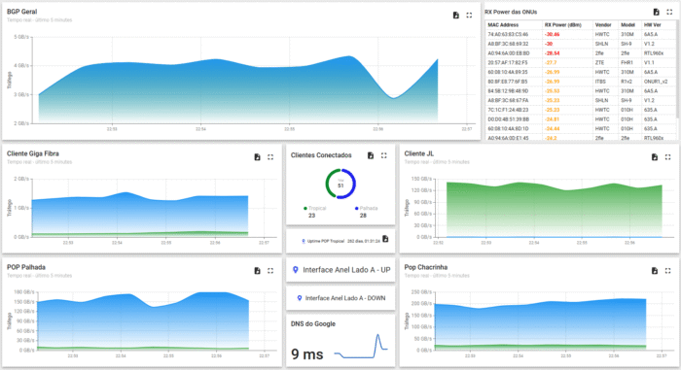Export RX Power das ONUs table

(x=657, y=13)
